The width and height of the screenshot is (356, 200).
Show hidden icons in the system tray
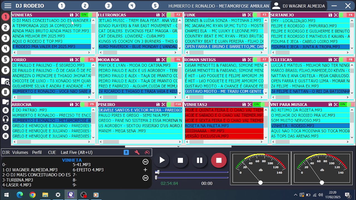(295, 195)
